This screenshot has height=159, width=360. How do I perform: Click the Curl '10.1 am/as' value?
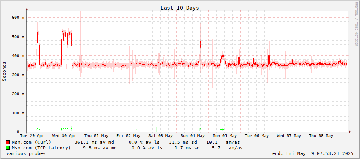point(223,142)
